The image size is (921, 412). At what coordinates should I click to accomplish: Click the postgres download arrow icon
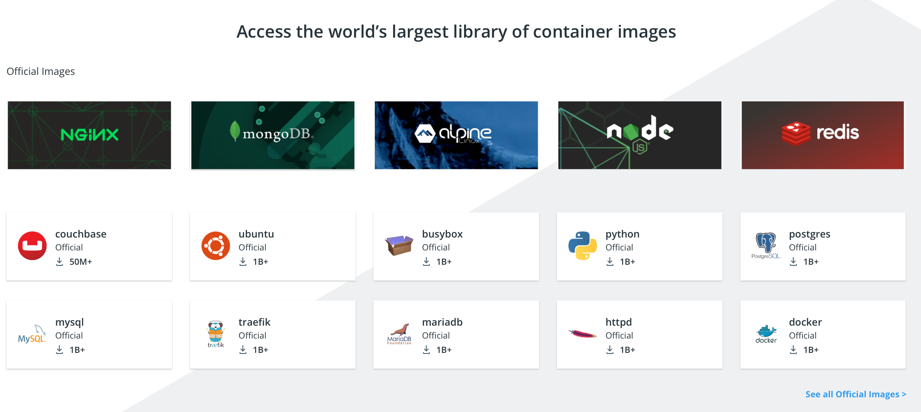pyautogui.click(x=793, y=262)
